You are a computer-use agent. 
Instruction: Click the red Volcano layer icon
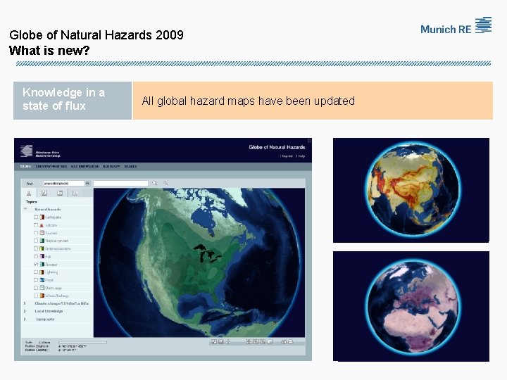click(x=42, y=225)
